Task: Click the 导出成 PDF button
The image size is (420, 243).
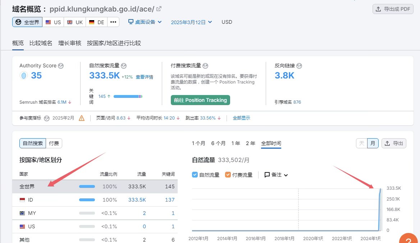Action: (x=393, y=9)
